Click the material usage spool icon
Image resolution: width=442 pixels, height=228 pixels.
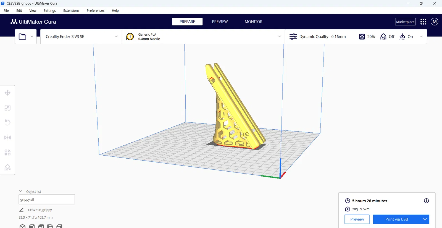point(348,209)
